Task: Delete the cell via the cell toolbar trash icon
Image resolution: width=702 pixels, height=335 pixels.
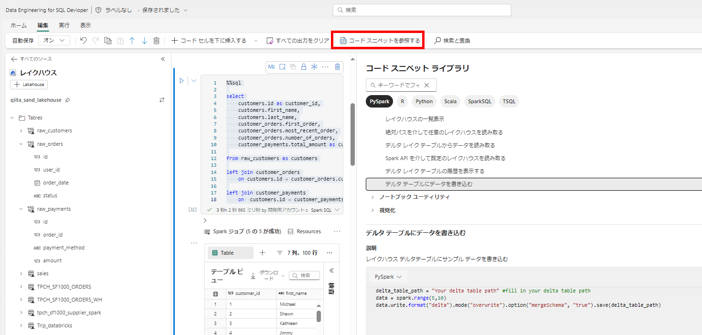Action: pyautogui.click(x=338, y=67)
